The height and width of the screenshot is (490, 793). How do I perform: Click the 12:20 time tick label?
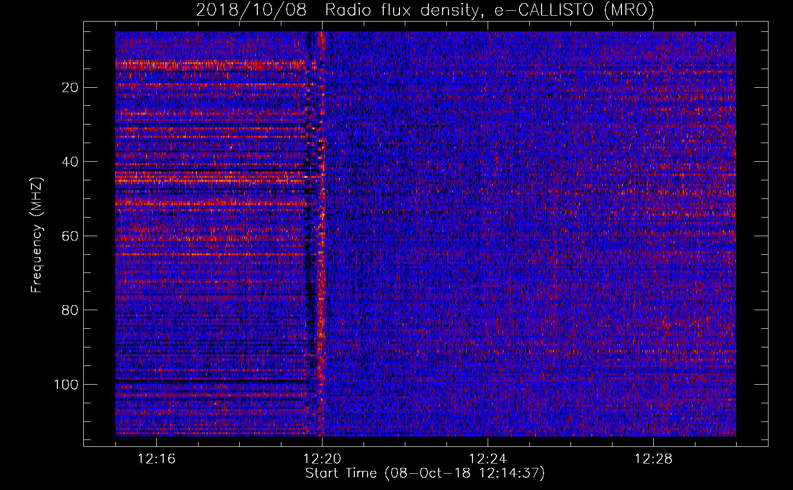tap(322, 459)
